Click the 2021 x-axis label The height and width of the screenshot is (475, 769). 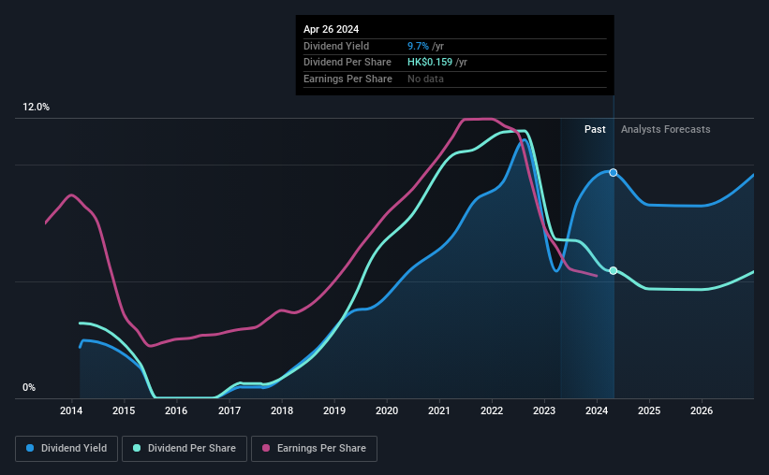click(x=439, y=410)
